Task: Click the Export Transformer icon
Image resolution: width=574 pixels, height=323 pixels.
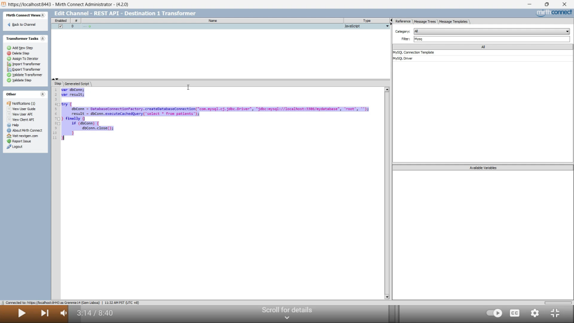Action: [x=9, y=69]
